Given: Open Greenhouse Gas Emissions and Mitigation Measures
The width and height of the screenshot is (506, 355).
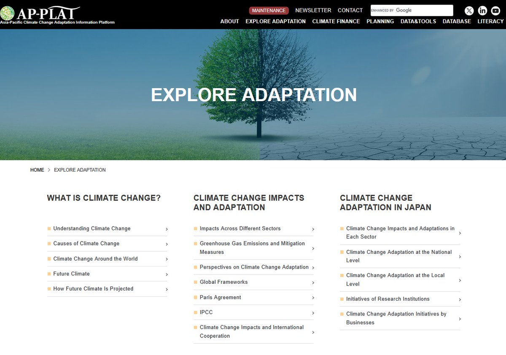Looking at the screenshot, I should (x=252, y=248).
